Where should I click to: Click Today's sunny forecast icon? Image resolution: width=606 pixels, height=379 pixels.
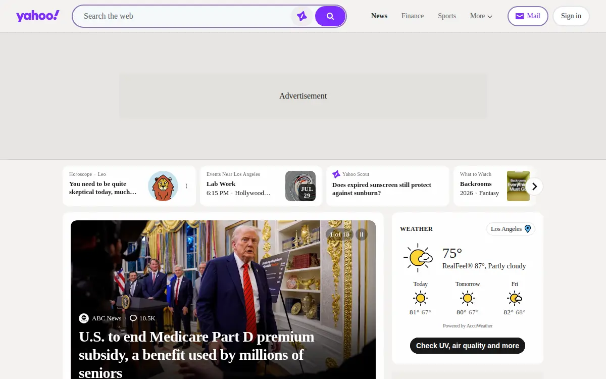[x=420, y=298]
